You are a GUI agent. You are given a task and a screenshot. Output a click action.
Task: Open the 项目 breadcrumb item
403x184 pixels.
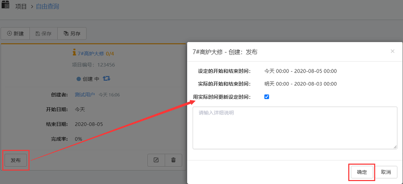click(21, 7)
